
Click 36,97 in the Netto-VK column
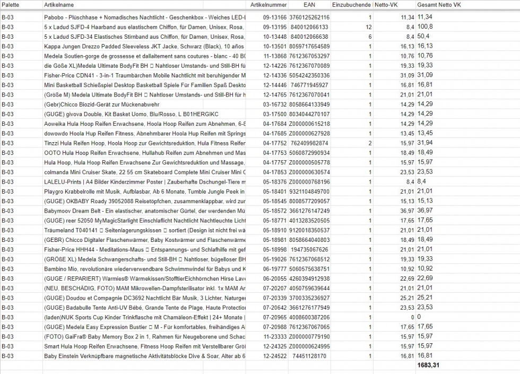pos(408,211)
